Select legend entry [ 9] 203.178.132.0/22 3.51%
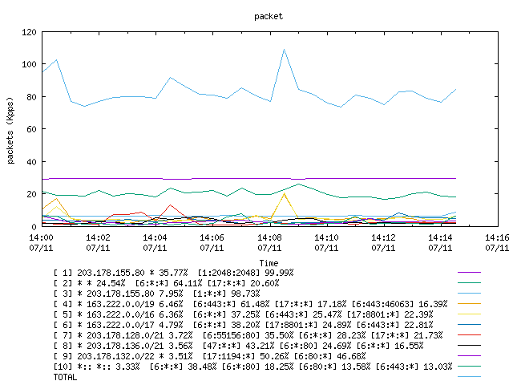Screen dimensions: 513x385 [x=210, y=356]
